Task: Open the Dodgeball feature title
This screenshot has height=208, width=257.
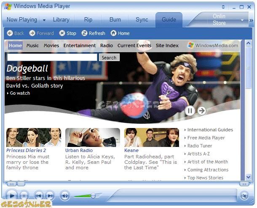Action: [x=27, y=68]
